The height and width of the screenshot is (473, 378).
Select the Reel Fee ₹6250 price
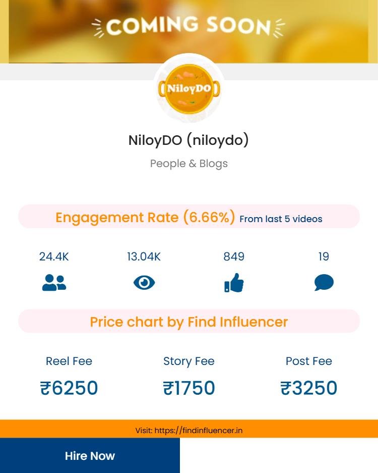[x=69, y=388]
